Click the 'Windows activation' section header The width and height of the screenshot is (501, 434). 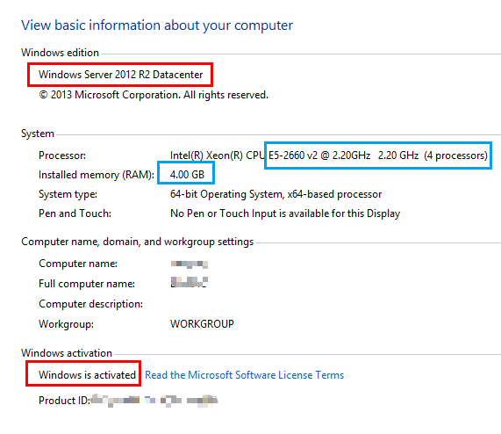[67, 353]
